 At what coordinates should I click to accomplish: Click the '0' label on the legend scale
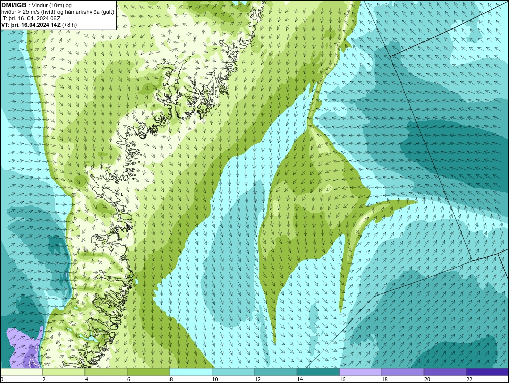pos(2,380)
